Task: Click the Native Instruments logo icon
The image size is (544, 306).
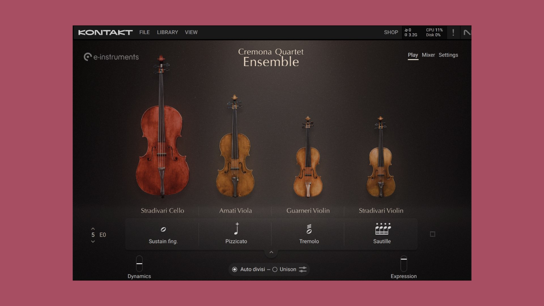Action: (467, 33)
